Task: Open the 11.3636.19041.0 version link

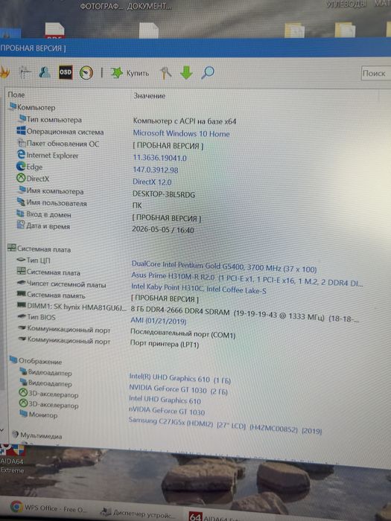Action: [x=159, y=158]
